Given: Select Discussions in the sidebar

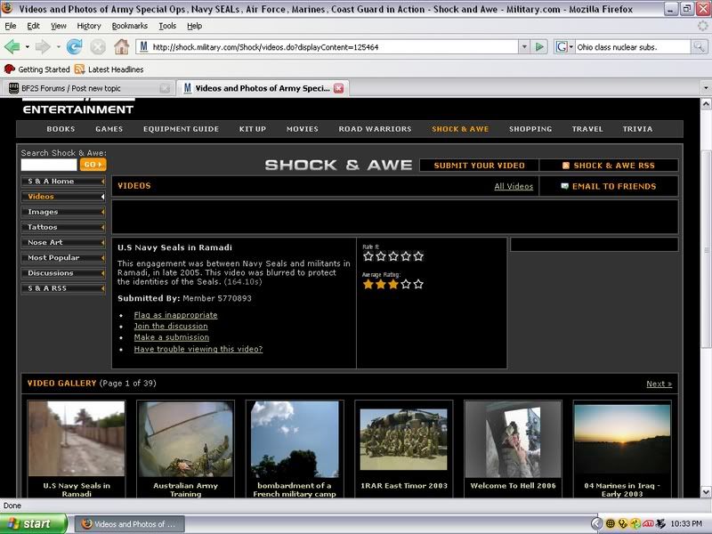Looking at the screenshot, I should point(63,273).
